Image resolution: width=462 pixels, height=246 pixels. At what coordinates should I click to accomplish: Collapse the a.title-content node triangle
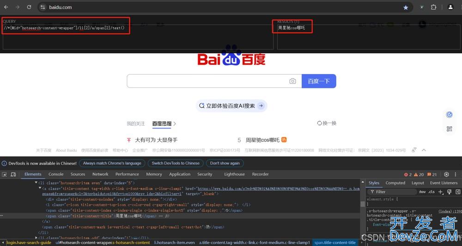[40, 188]
